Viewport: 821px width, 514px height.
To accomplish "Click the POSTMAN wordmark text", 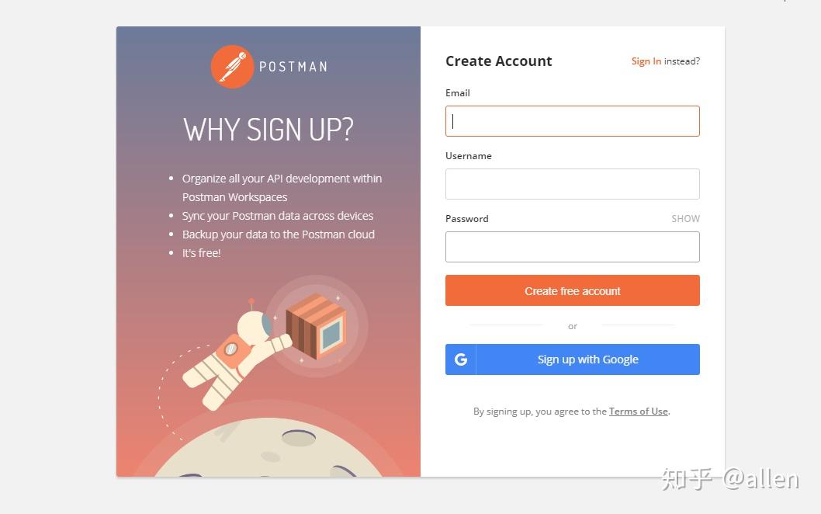I will coord(294,67).
